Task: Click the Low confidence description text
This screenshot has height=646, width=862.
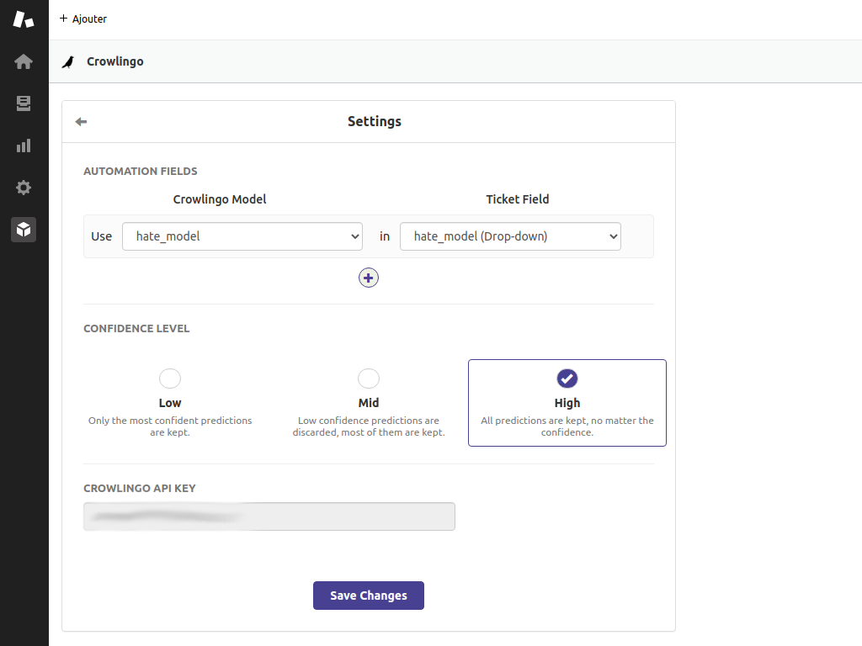Action: 170,426
